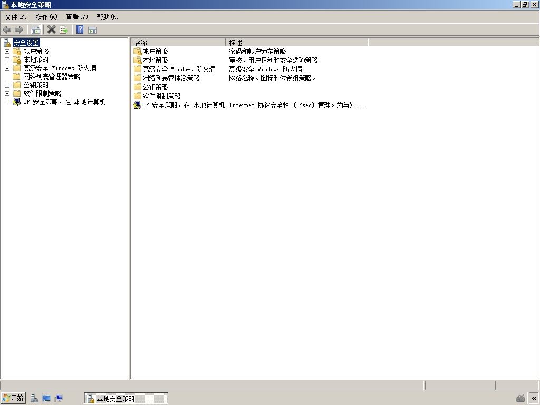The width and height of the screenshot is (540, 405).
Task: Select 本地策略 label in the tree
Action: pyautogui.click(x=36, y=60)
